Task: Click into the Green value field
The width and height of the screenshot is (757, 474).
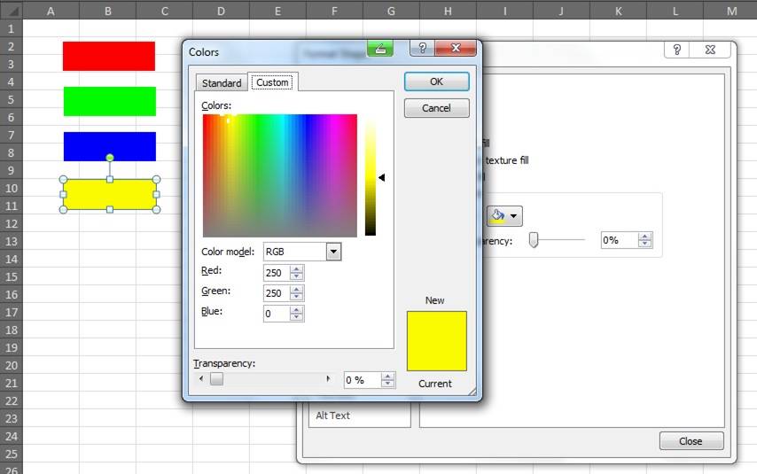Action: [x=277, y=293]
